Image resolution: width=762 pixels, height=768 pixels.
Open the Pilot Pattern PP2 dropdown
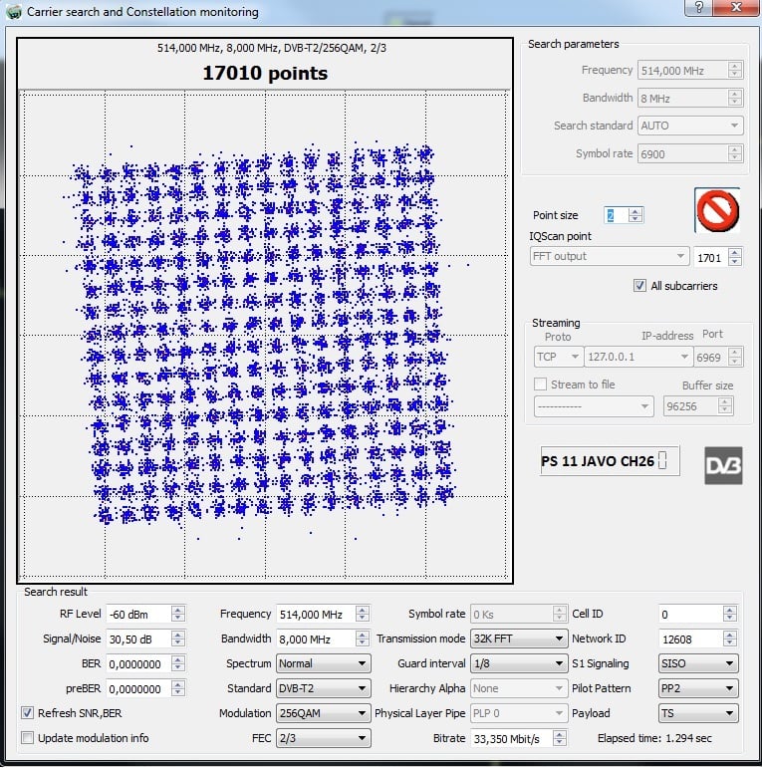(x=697, y=688)
